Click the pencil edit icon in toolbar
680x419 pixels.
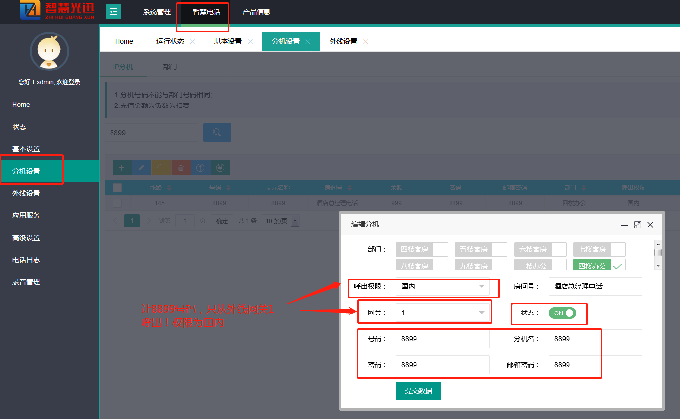coord(142,168)
